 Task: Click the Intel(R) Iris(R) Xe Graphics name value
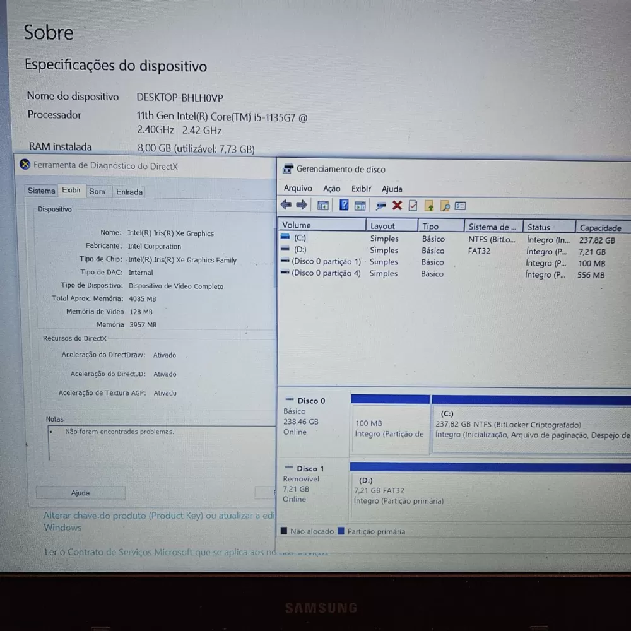[170, 233]
